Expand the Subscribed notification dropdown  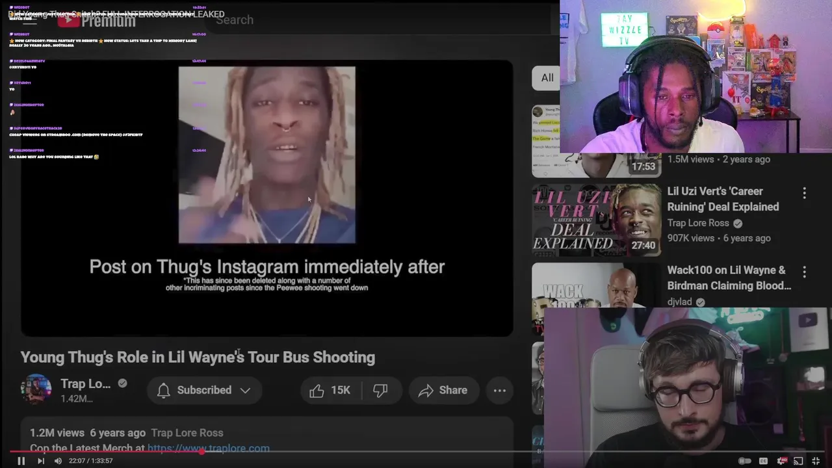(204, 390)
